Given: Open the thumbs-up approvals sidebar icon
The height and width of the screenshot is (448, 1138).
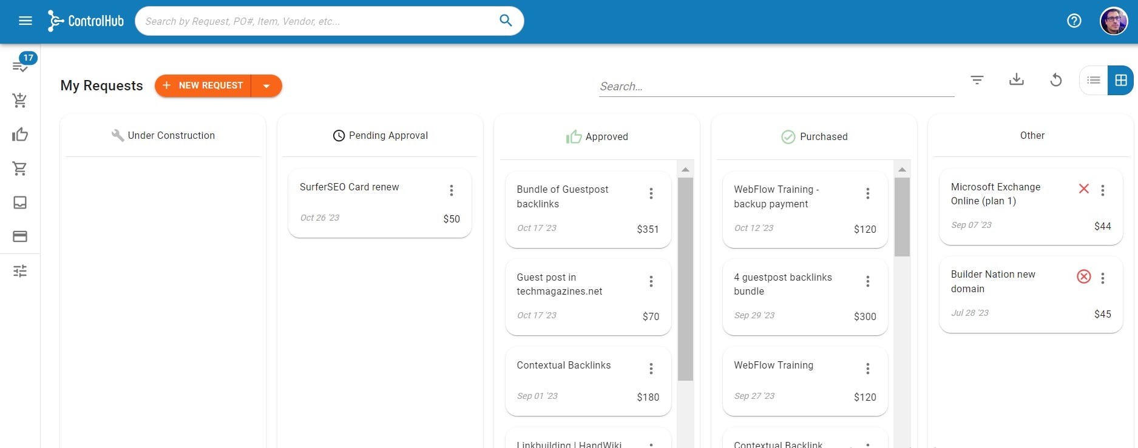Looking at the screenshot, I should pyautogui.click(x=20, y=135).
